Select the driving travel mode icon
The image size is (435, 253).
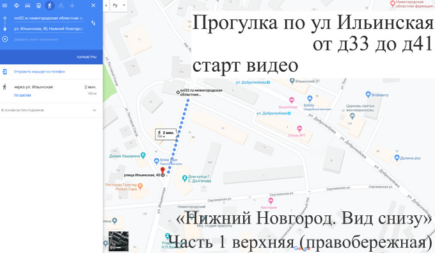click(x=28, y=5)
